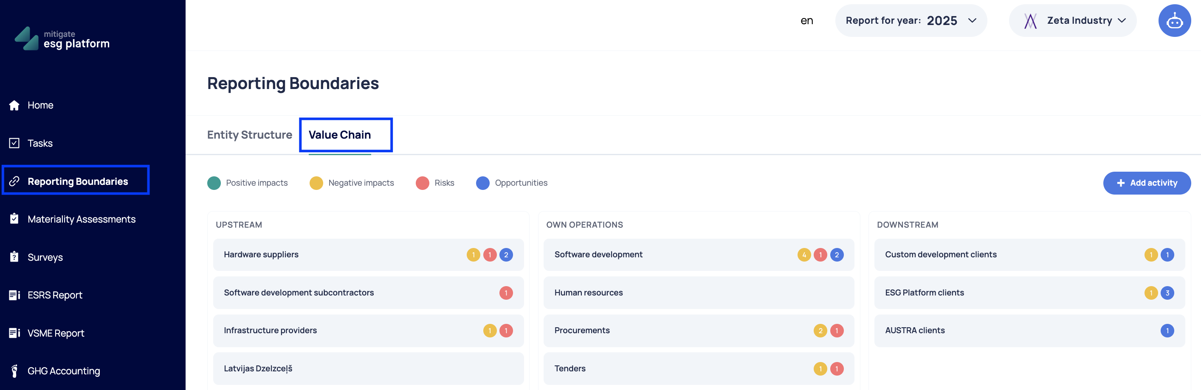Image resolution: width=1201 pixels, height=390 pixels.
Task: Open the Tenders activity row
Action: click(x=699, y=368)
